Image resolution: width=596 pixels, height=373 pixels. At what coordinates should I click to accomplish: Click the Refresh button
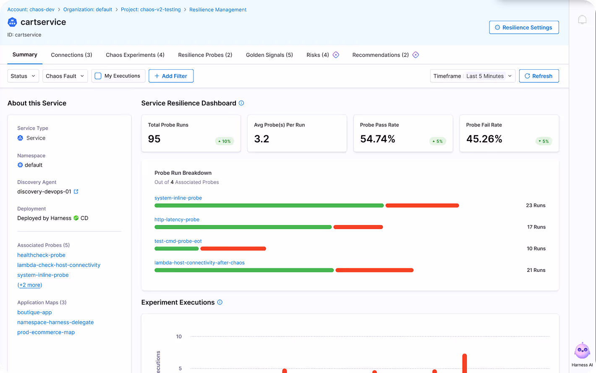tap(539, 76)
